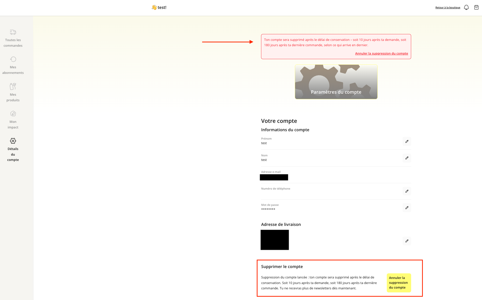Edit the Nom field pencil icon
482x300 pixels.
coord(407,158)
